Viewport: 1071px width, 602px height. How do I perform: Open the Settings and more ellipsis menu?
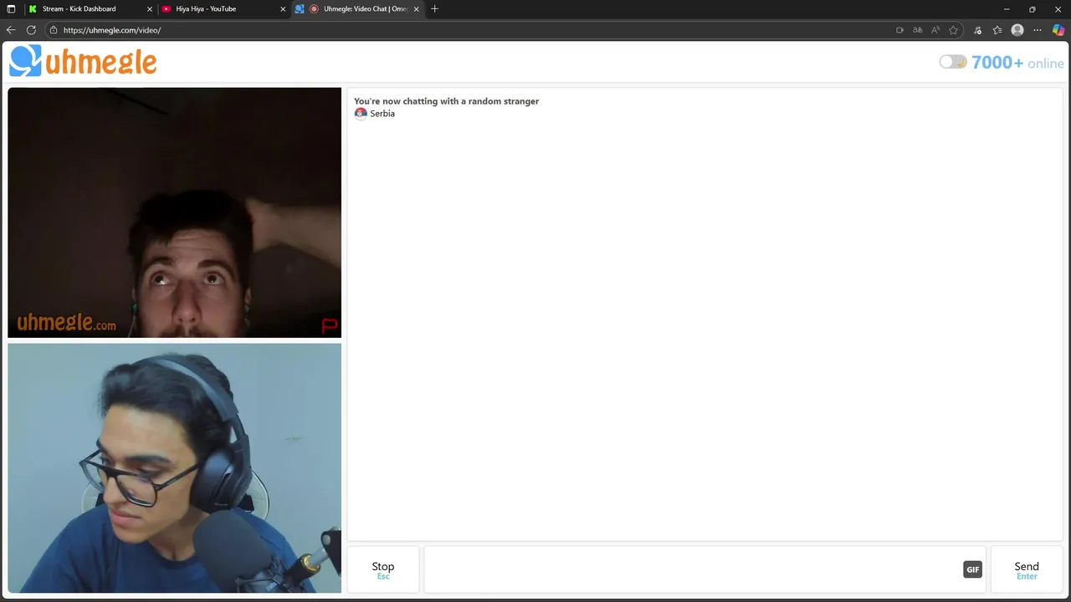coord(1038,30)
